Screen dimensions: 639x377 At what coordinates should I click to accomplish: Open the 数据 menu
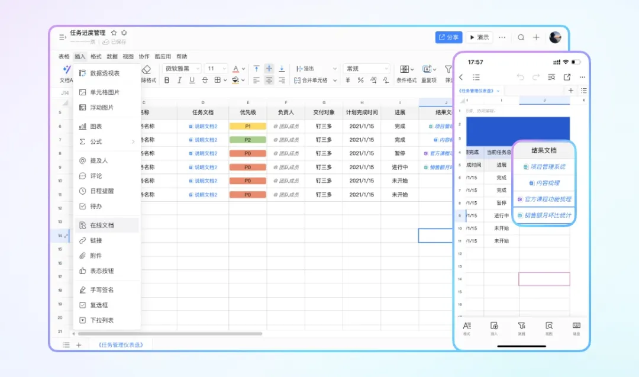(112, 57)
